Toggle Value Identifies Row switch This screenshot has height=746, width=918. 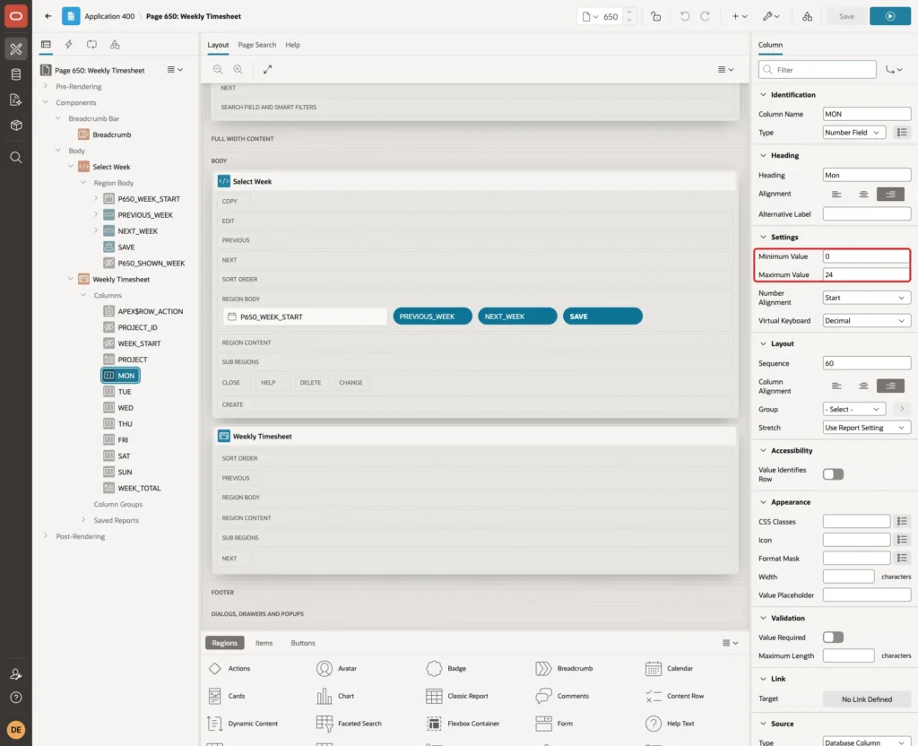pyautogui.click(x=833, y=473)
